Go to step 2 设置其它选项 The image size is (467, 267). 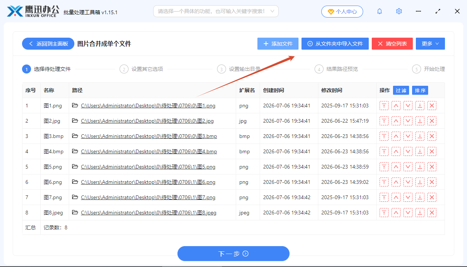point(141,69)
